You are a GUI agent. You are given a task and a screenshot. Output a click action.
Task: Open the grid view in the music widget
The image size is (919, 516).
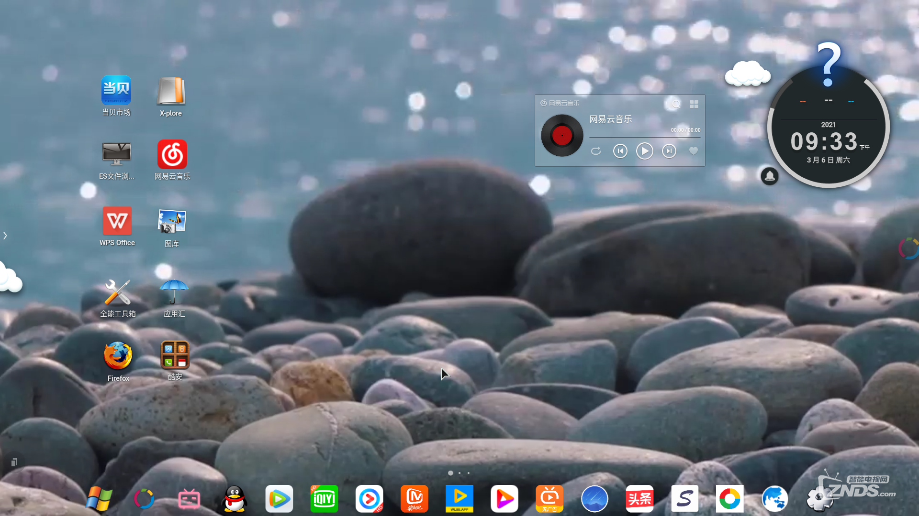694,104
